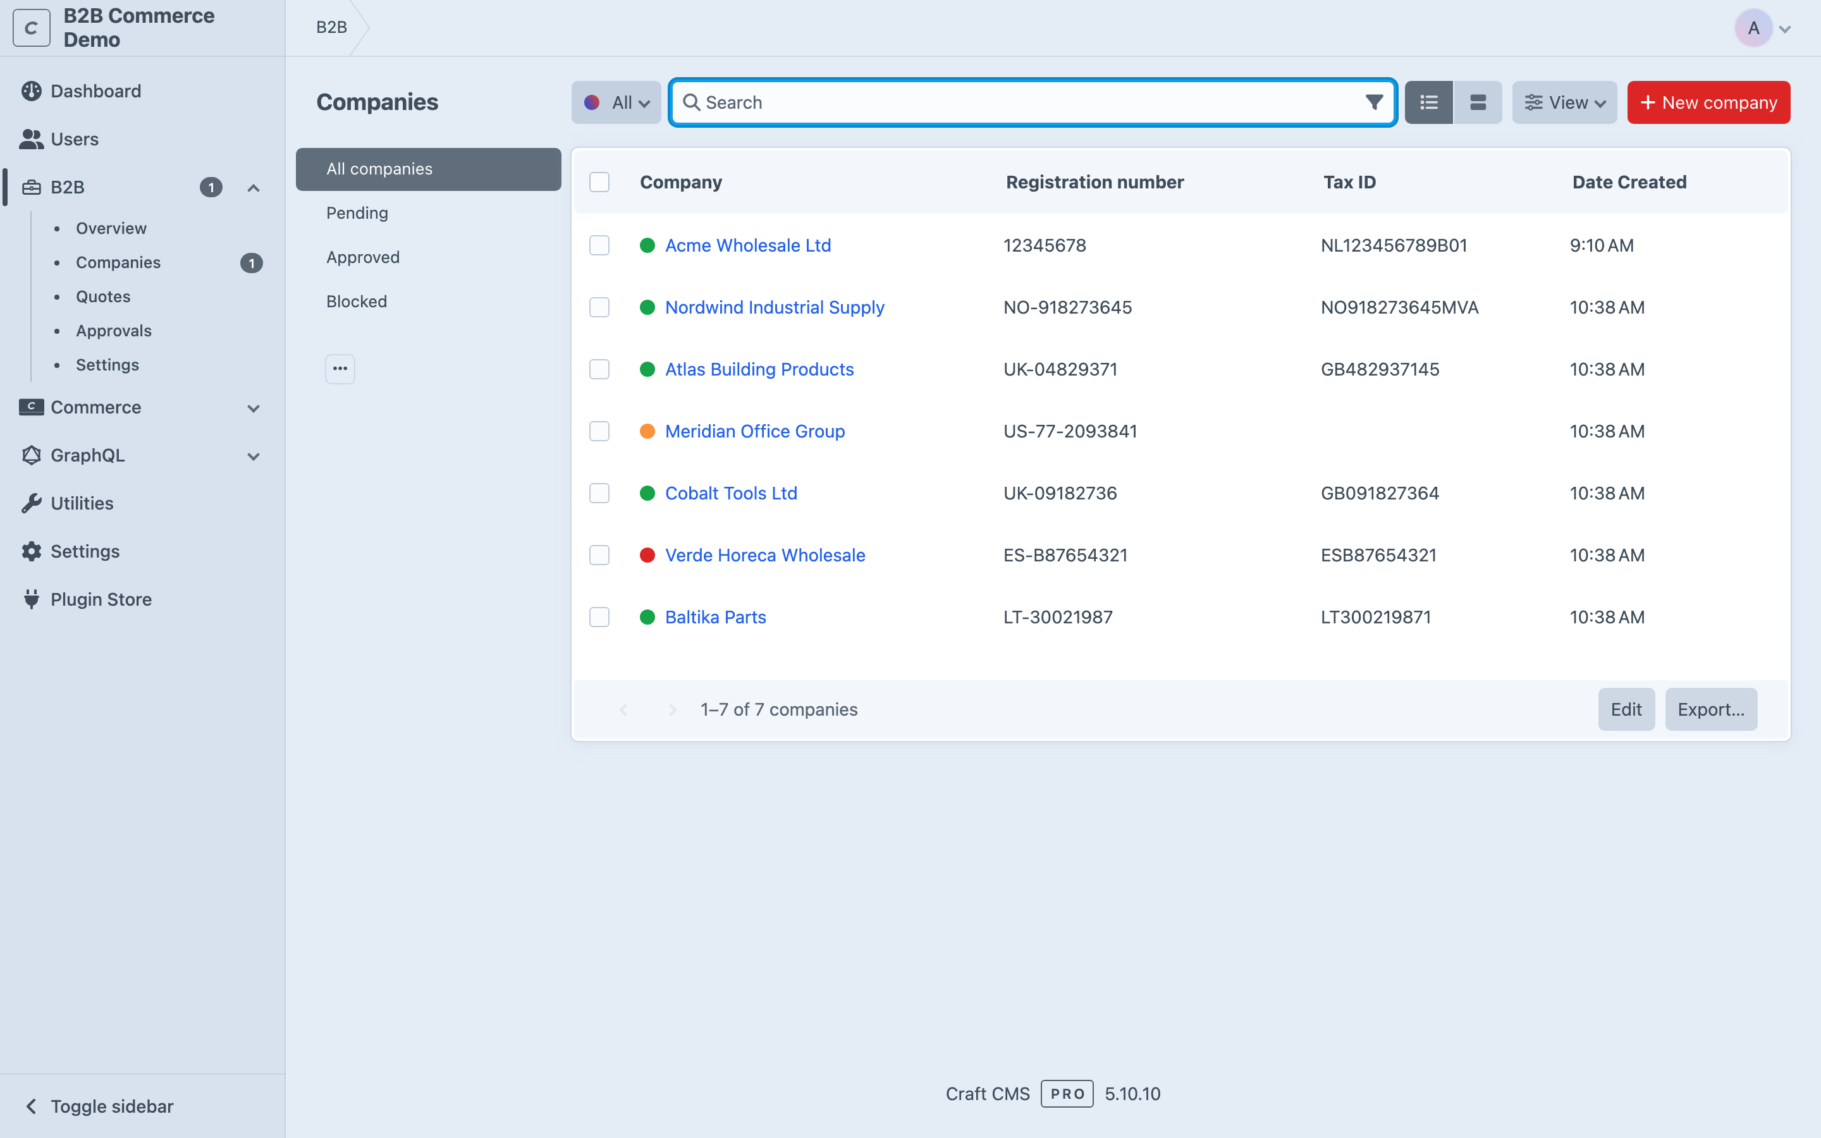1821x1138 pixels.
Task: Click the Company column header
Action: point(681,182)
